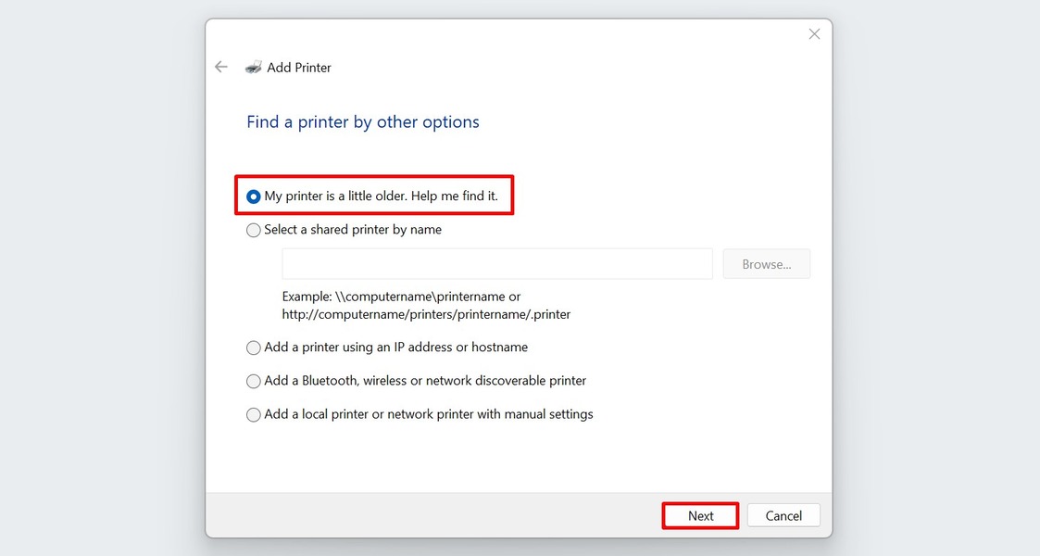
Task: Click the printer icon beside Add Printer
Action: [254, 67]
